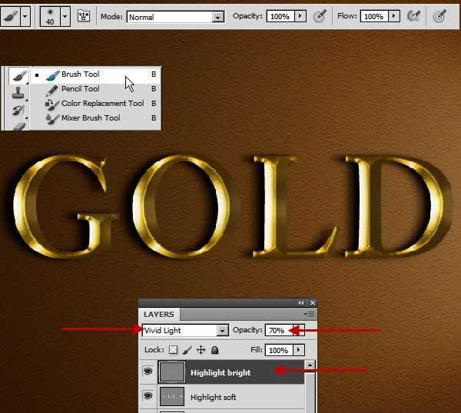This screenshot has height=413, width=461.
Task: Toggle tablet pressure controls opacity icon
Action: click(320, 16)
